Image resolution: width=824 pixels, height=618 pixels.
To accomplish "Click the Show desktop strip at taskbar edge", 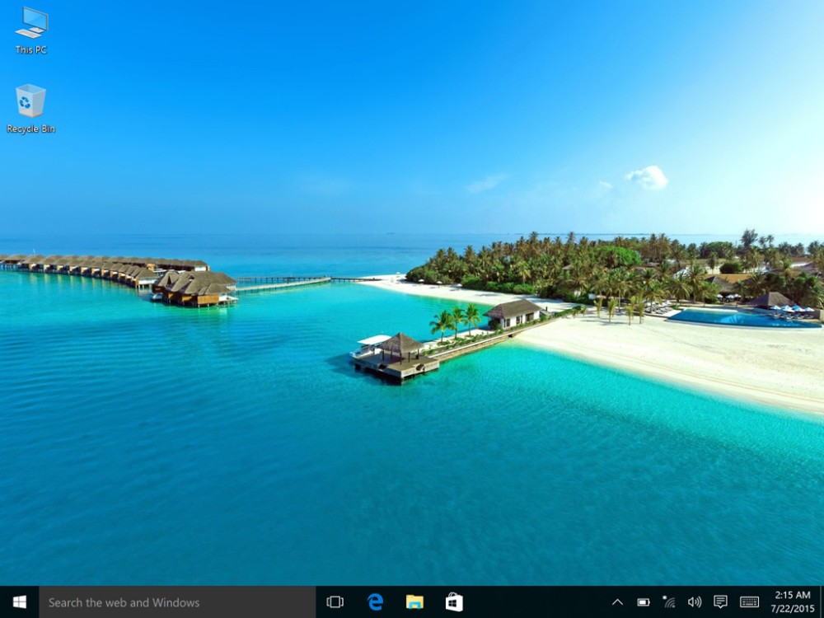I will coord(822,602).
